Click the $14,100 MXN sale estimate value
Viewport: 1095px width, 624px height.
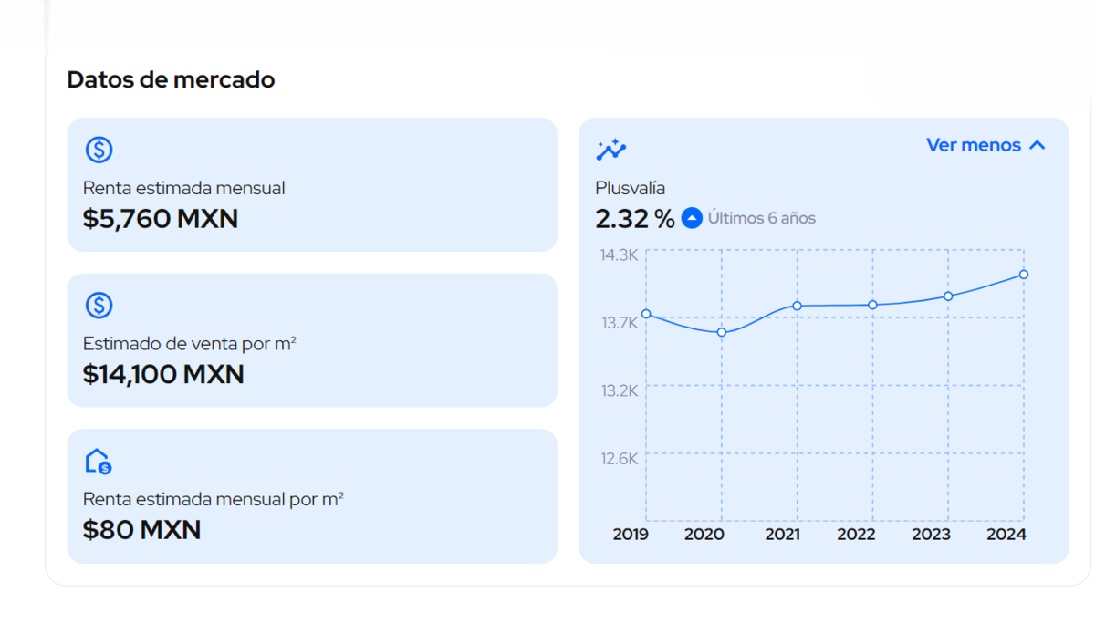tap(163, 374)
